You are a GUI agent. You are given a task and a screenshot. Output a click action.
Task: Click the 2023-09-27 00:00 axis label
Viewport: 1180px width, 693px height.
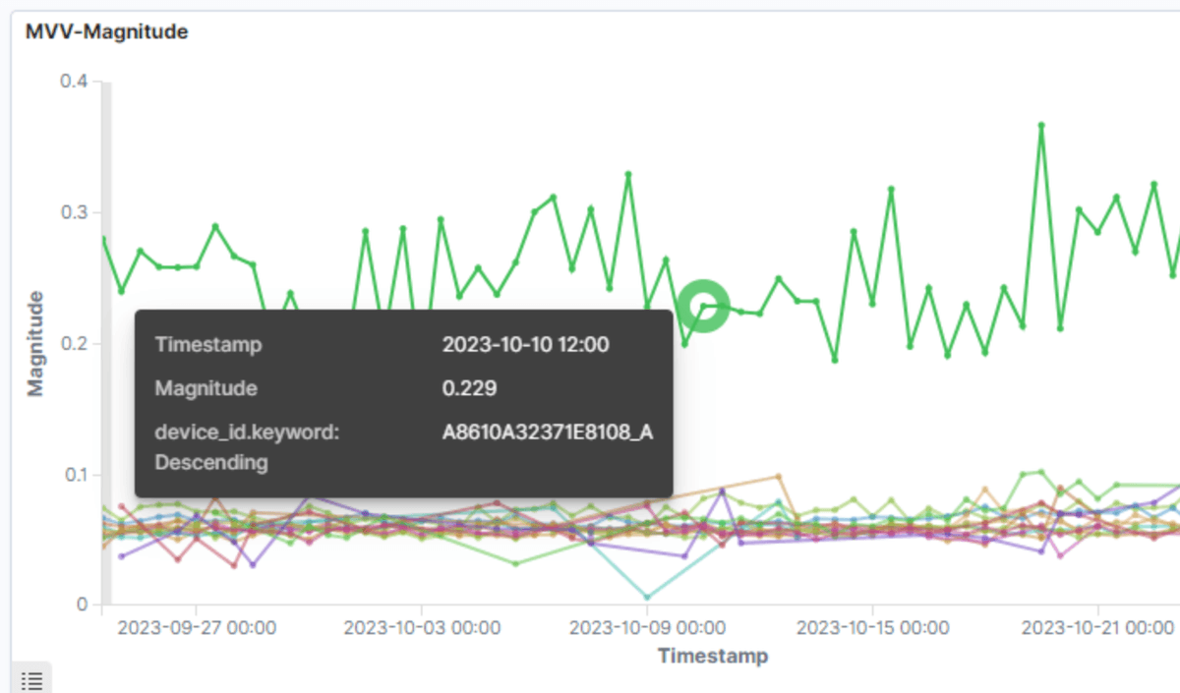click(x=197, y=628)
